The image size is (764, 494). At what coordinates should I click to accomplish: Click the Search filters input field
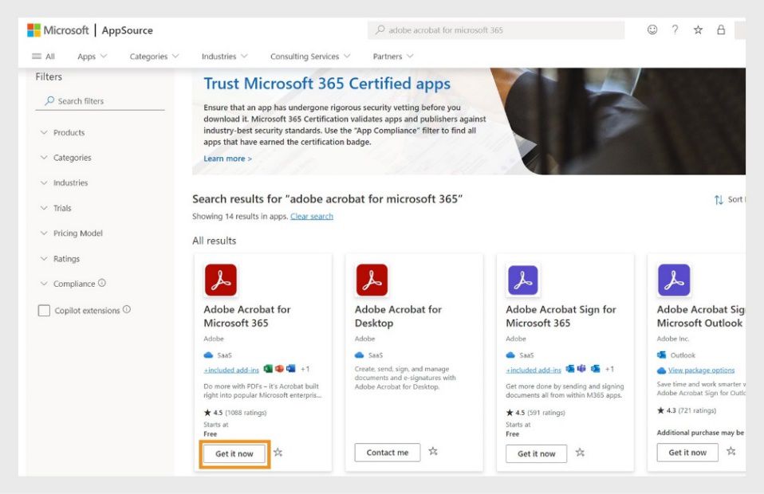100,101
